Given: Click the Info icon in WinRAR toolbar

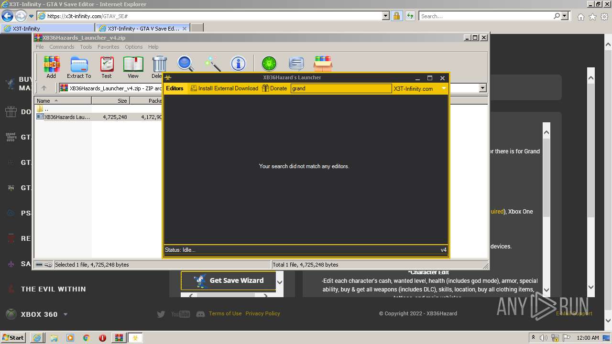Looking at the screenshot, I should pyautogui.click(x=238, y=64).
